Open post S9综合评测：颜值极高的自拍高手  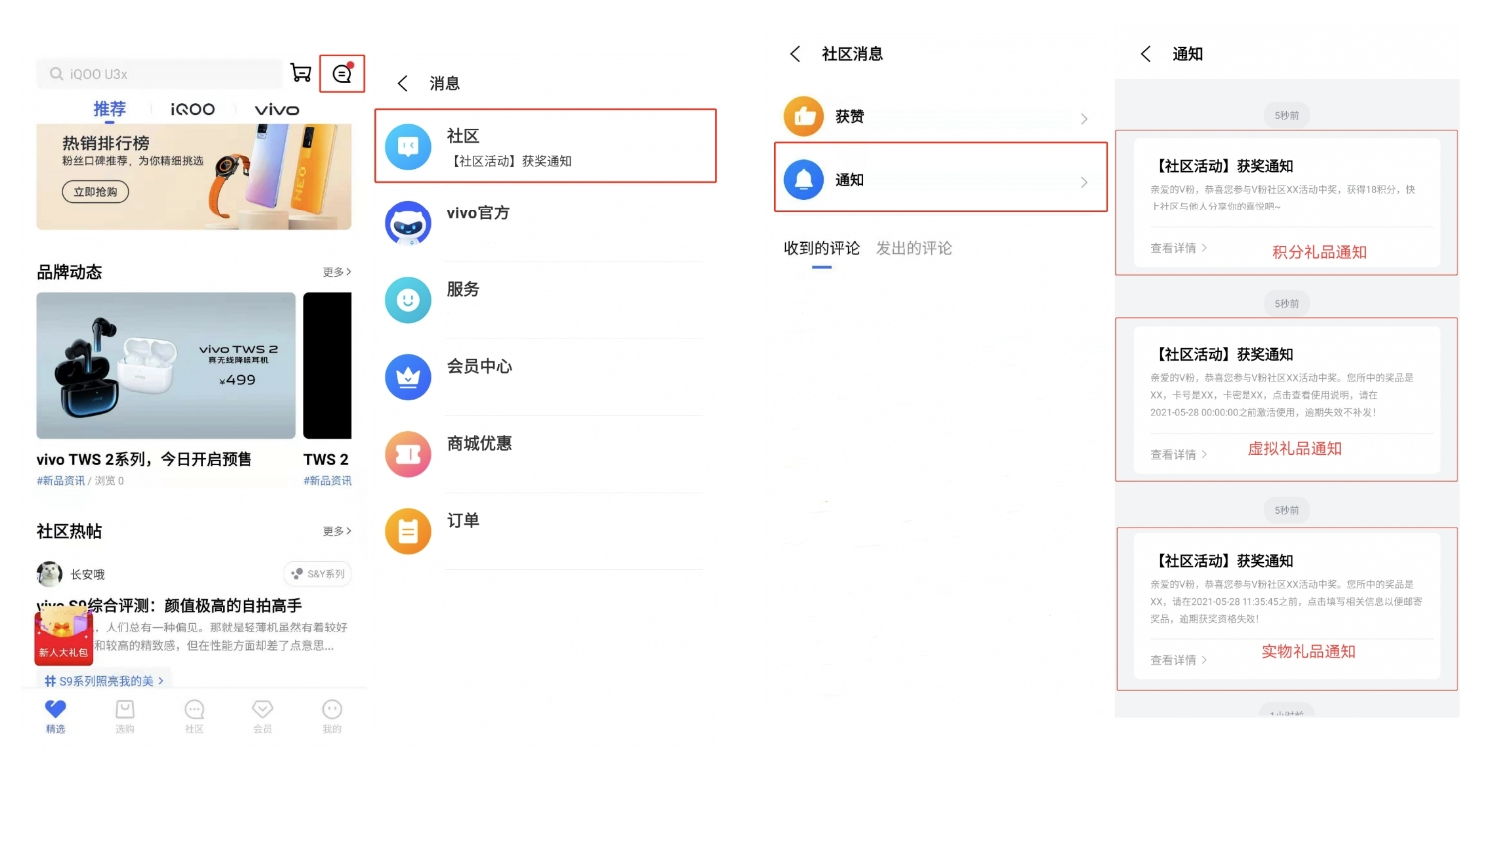point(170,605)
